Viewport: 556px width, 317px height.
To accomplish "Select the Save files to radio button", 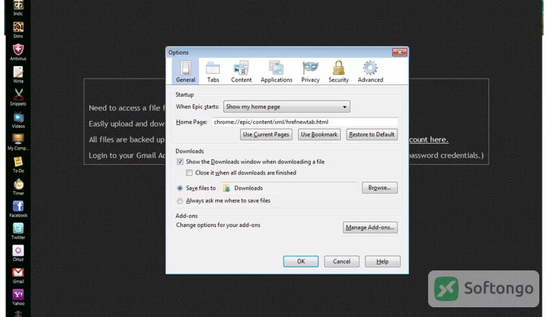I will click(x=180, y=188).
